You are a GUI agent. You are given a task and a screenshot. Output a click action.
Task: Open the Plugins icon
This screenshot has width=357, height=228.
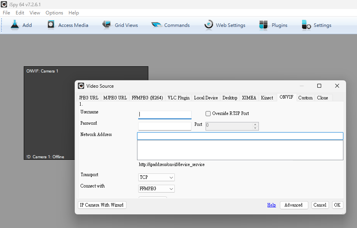264,25
